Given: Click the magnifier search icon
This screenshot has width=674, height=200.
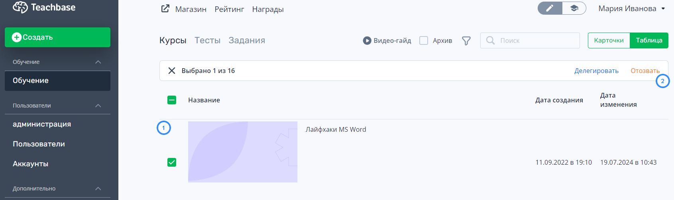Looking at the screenshot, I should coord(491,40).
